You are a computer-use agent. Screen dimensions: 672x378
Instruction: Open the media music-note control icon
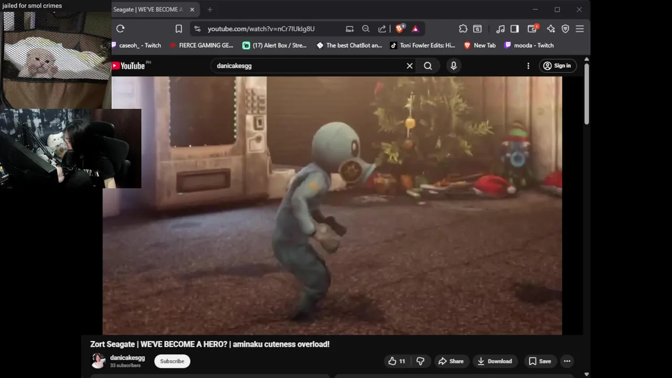(500, 29)
